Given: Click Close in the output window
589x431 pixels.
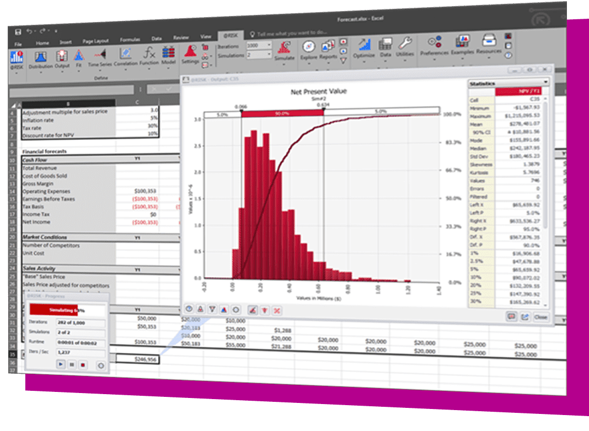Looking at the screenshot, I should tap(540, 317).
